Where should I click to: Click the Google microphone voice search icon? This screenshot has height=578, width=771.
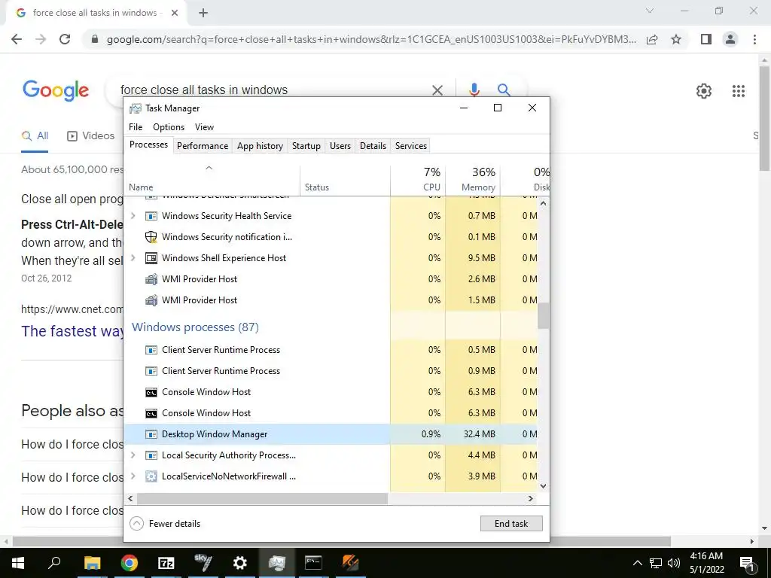pyautogui.click(x=474, y=90)
